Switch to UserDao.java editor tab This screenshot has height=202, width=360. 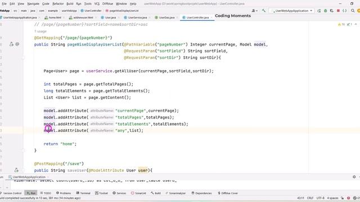(x=166, y=17)
